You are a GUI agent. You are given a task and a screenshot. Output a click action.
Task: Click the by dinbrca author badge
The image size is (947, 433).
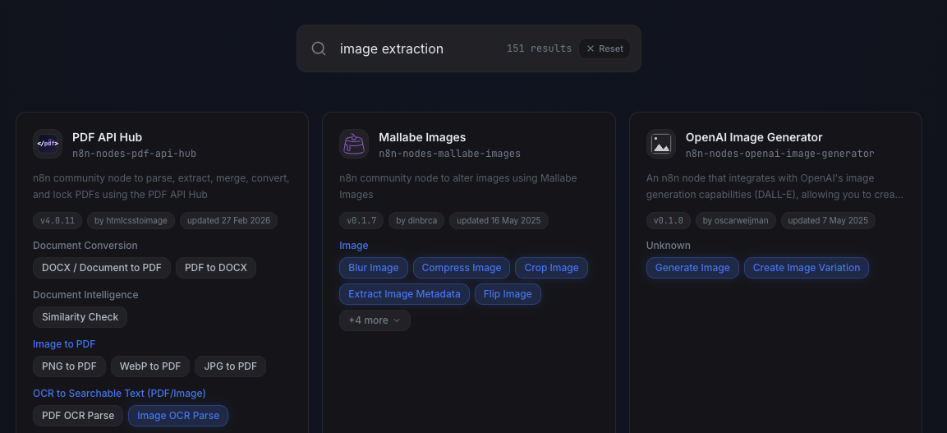tap(416, 220)
